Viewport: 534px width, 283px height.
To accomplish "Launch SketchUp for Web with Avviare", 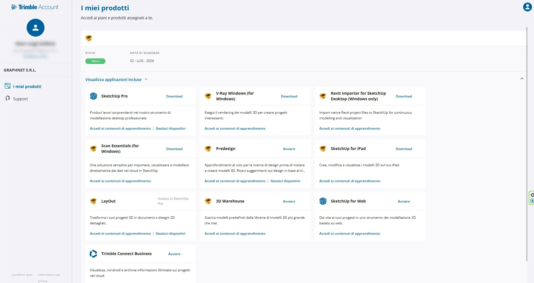I will pyautogui.click(x=404, y=201).
